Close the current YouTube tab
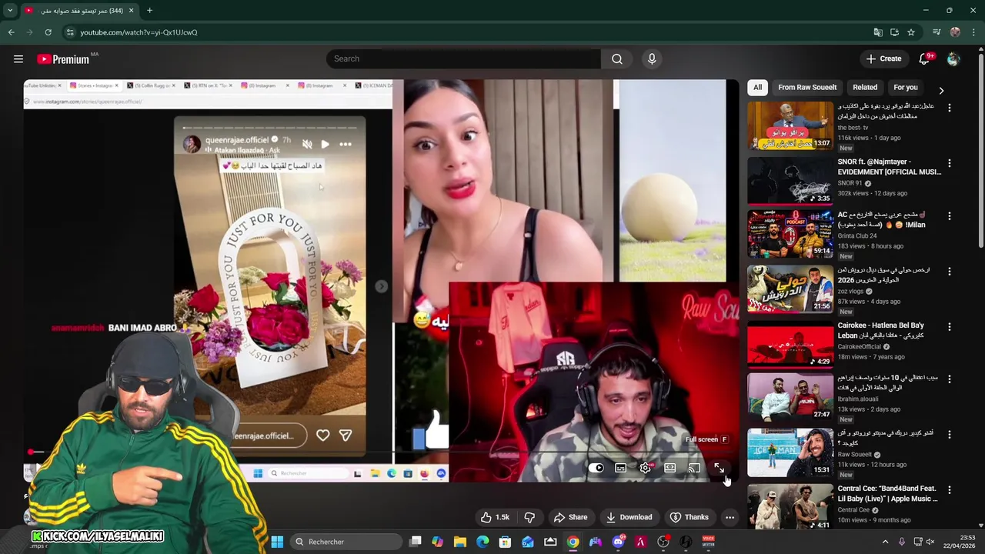 [131, 11]
